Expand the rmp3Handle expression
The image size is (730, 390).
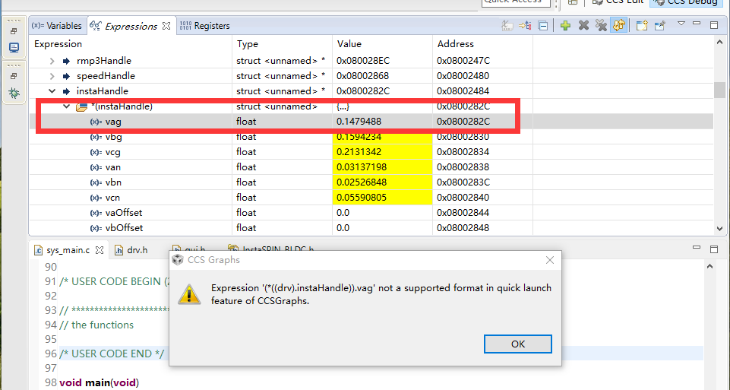coord(52,61)
